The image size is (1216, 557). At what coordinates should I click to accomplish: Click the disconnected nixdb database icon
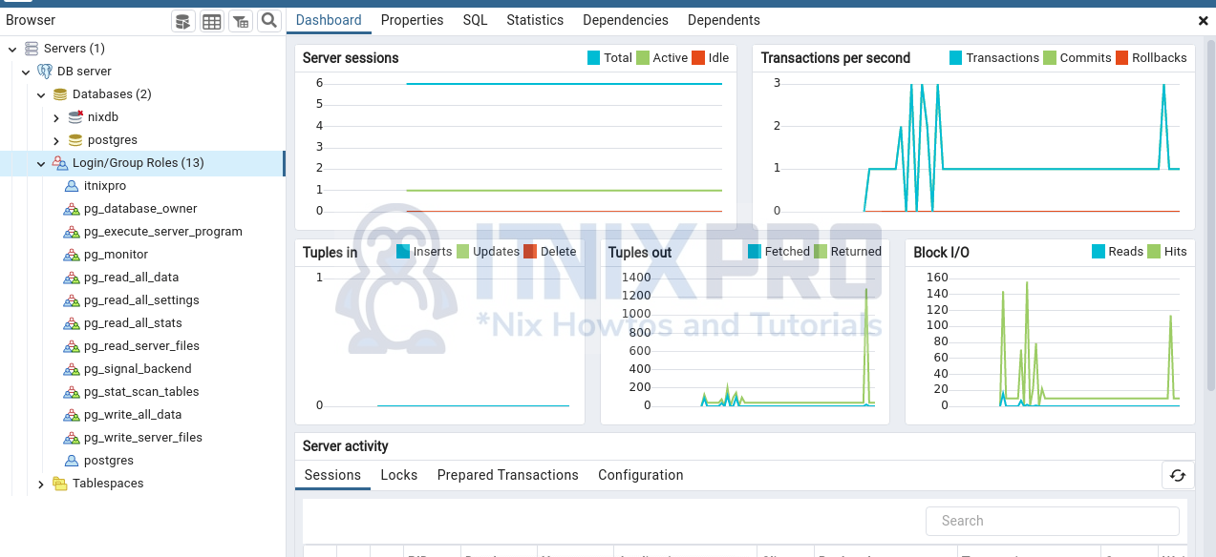[x=75, y=117]
